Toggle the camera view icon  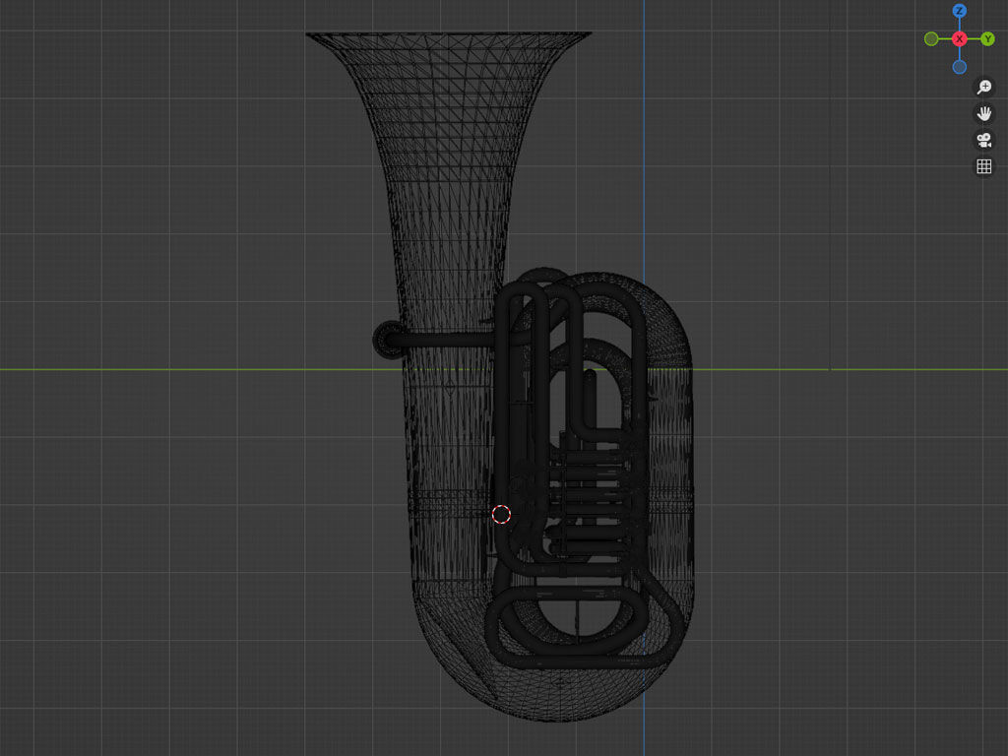coord(984,140)
